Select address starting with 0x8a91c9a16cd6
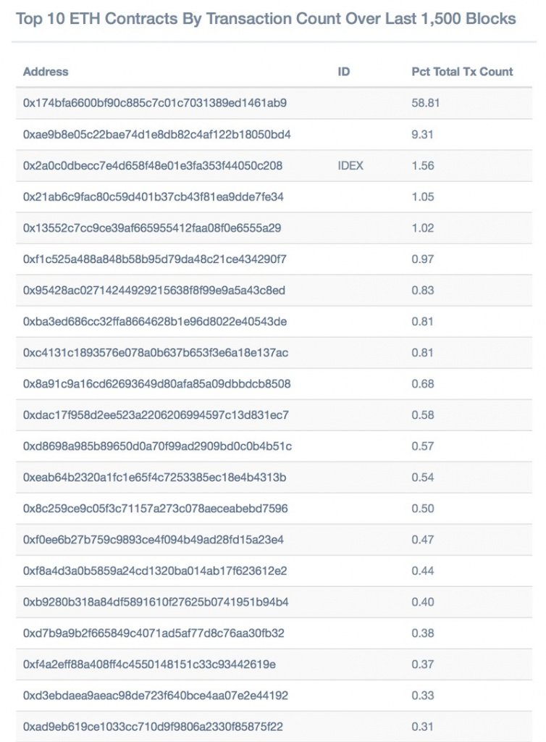The width and height of the screenshot is (546, 742). [x=157, y=383]
